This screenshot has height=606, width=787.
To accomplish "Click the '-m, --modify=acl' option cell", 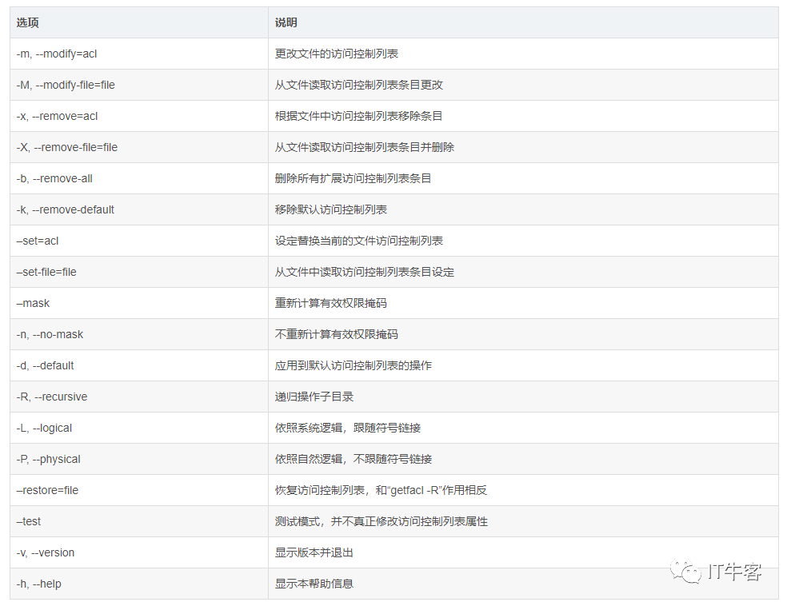I will tap(139, 54).
